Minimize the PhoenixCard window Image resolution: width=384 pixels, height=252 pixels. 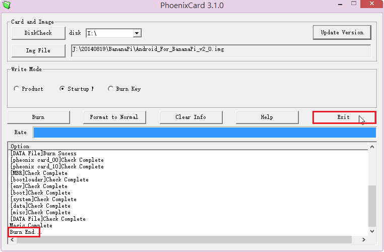340,4
